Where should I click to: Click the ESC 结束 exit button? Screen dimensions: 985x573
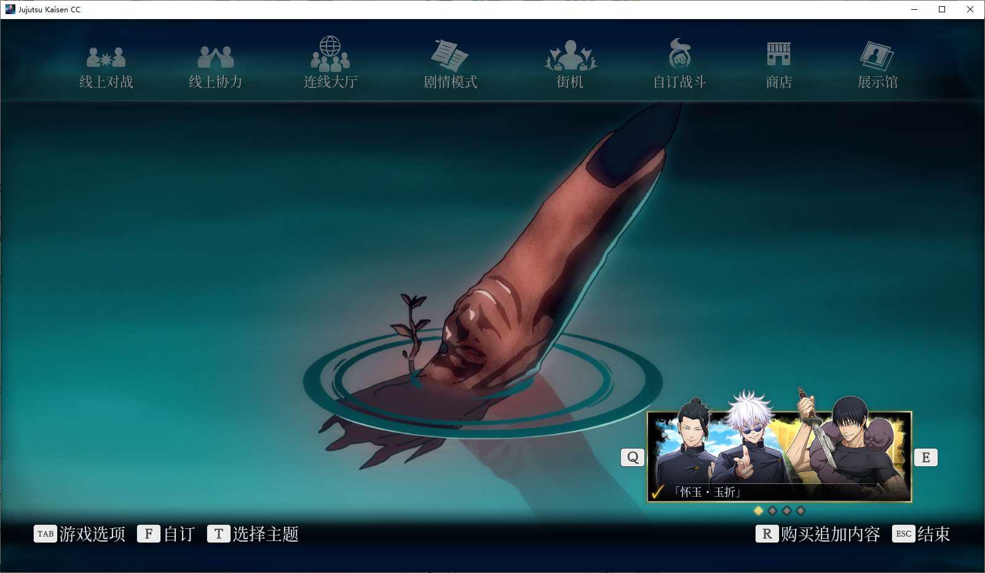pyautogui.click(x=921, y=534)
